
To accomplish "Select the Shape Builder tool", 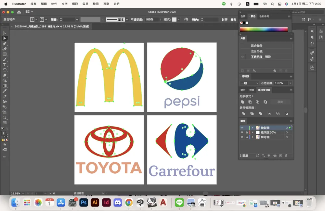I will 5,81.
